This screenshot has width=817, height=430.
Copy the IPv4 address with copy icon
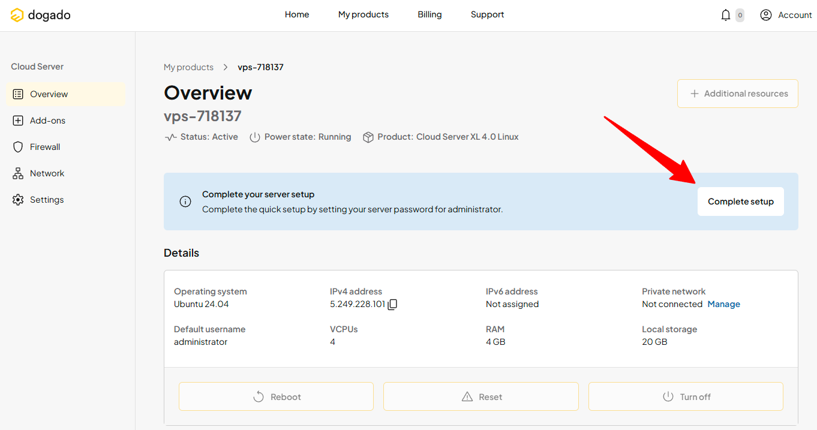(x=392, y=304)
